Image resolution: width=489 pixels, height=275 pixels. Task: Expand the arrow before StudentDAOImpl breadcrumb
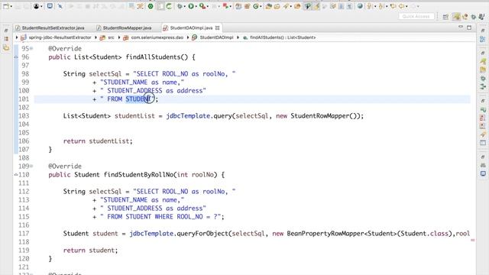(x=188, y=37)
